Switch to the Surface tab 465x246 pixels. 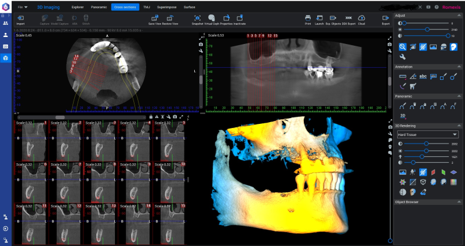point(189,7)
